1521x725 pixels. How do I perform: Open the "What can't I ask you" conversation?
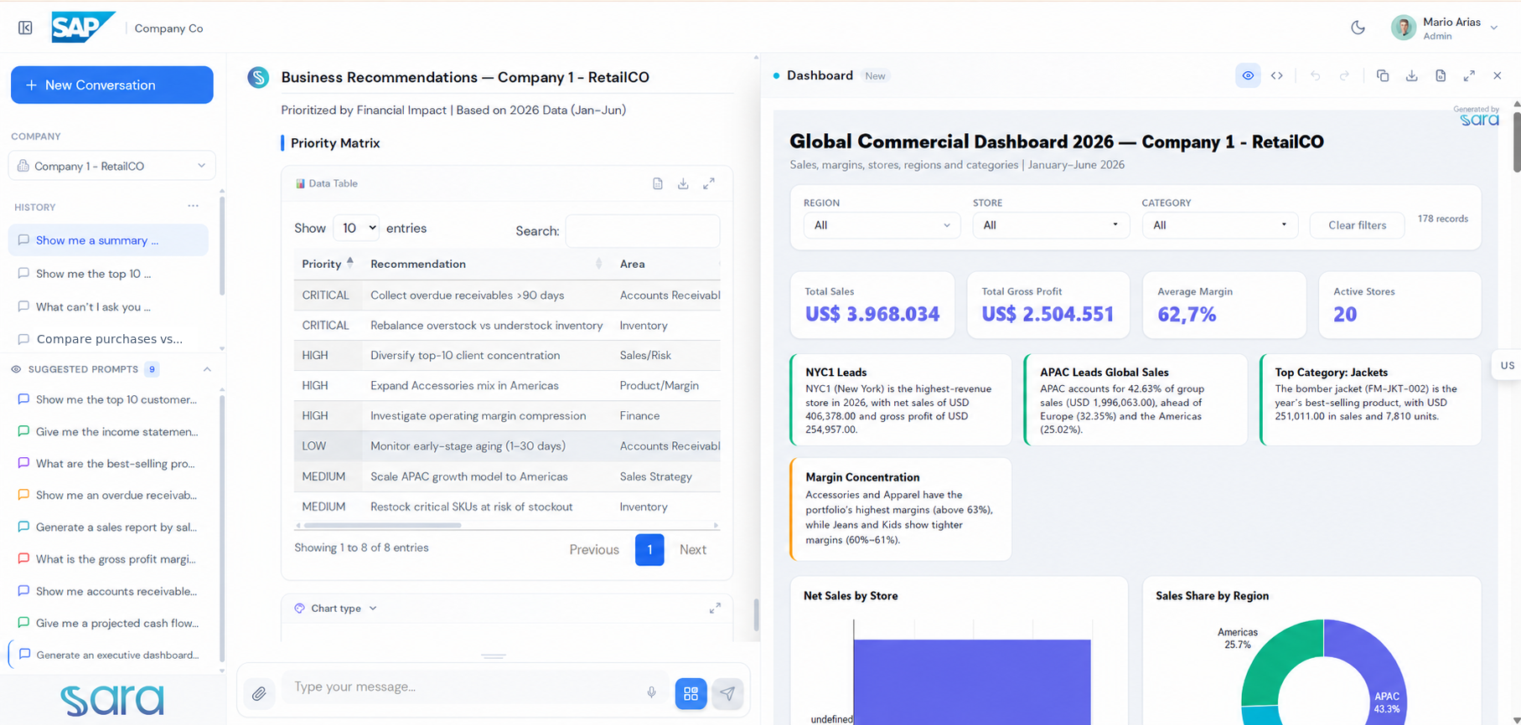tap(108, 306)
